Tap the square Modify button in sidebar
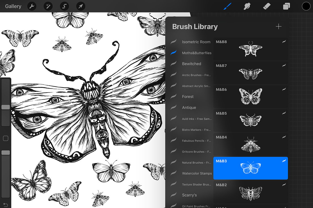This screenshot has height=208, width=313. [5, 139]
